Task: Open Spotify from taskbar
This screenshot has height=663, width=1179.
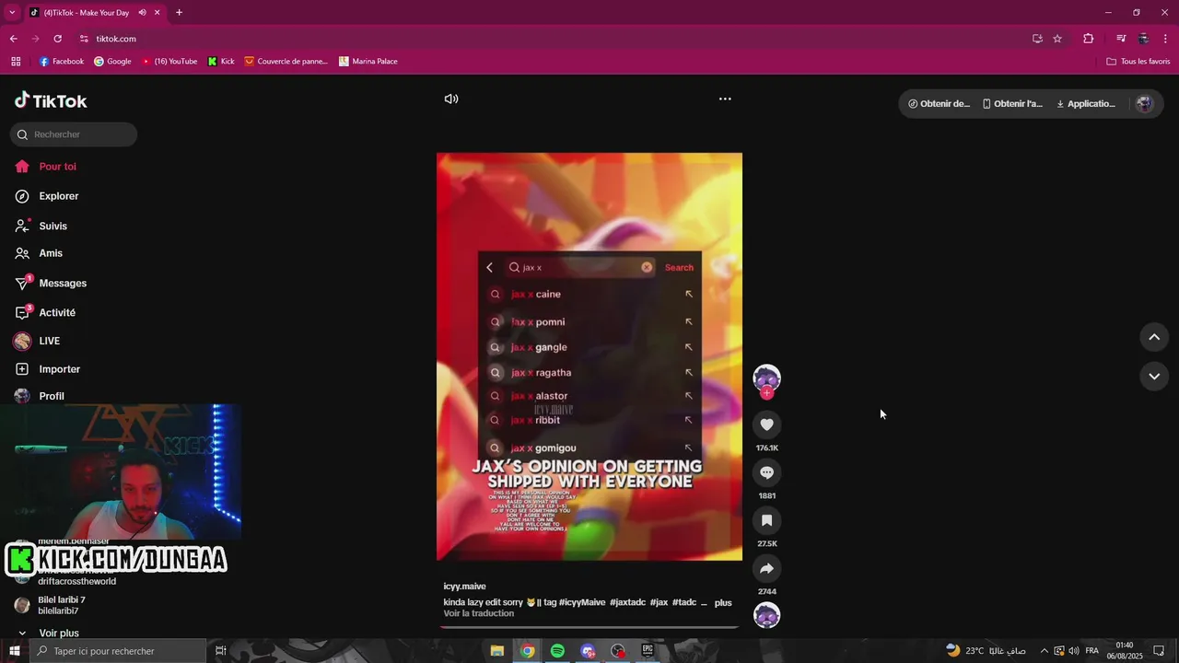Action: [x=557, y=651]
